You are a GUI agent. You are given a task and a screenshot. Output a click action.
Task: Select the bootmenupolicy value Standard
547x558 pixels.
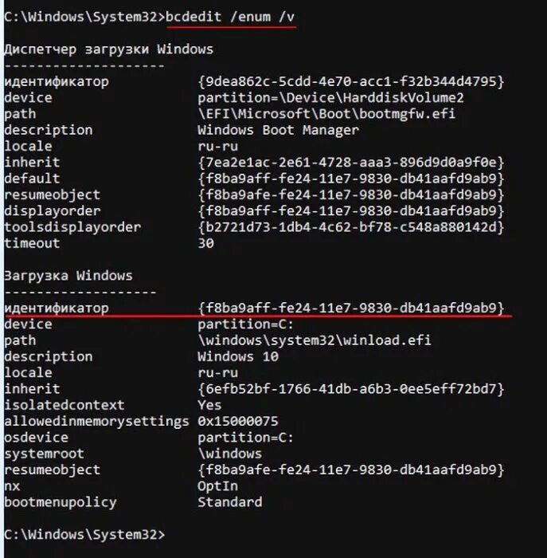click(x=229, y=502)
